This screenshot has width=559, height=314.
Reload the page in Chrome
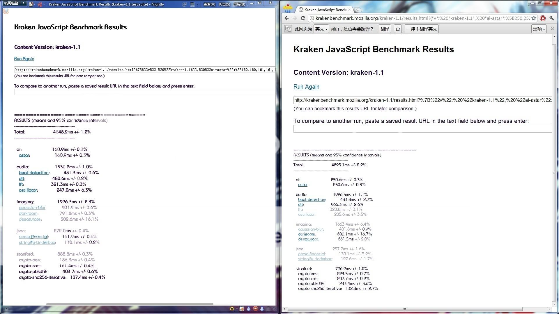click(x=303, y=18)
